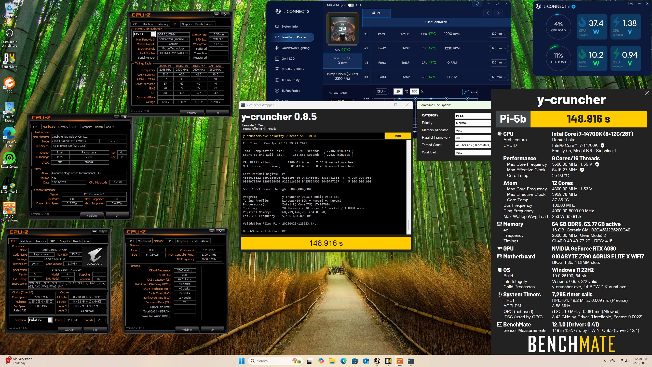Click the BenchMate icon in the taskbar
Screen dimensions: 652x367
[388, 361]
